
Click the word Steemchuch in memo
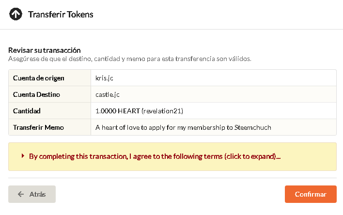tap(253, 127)
